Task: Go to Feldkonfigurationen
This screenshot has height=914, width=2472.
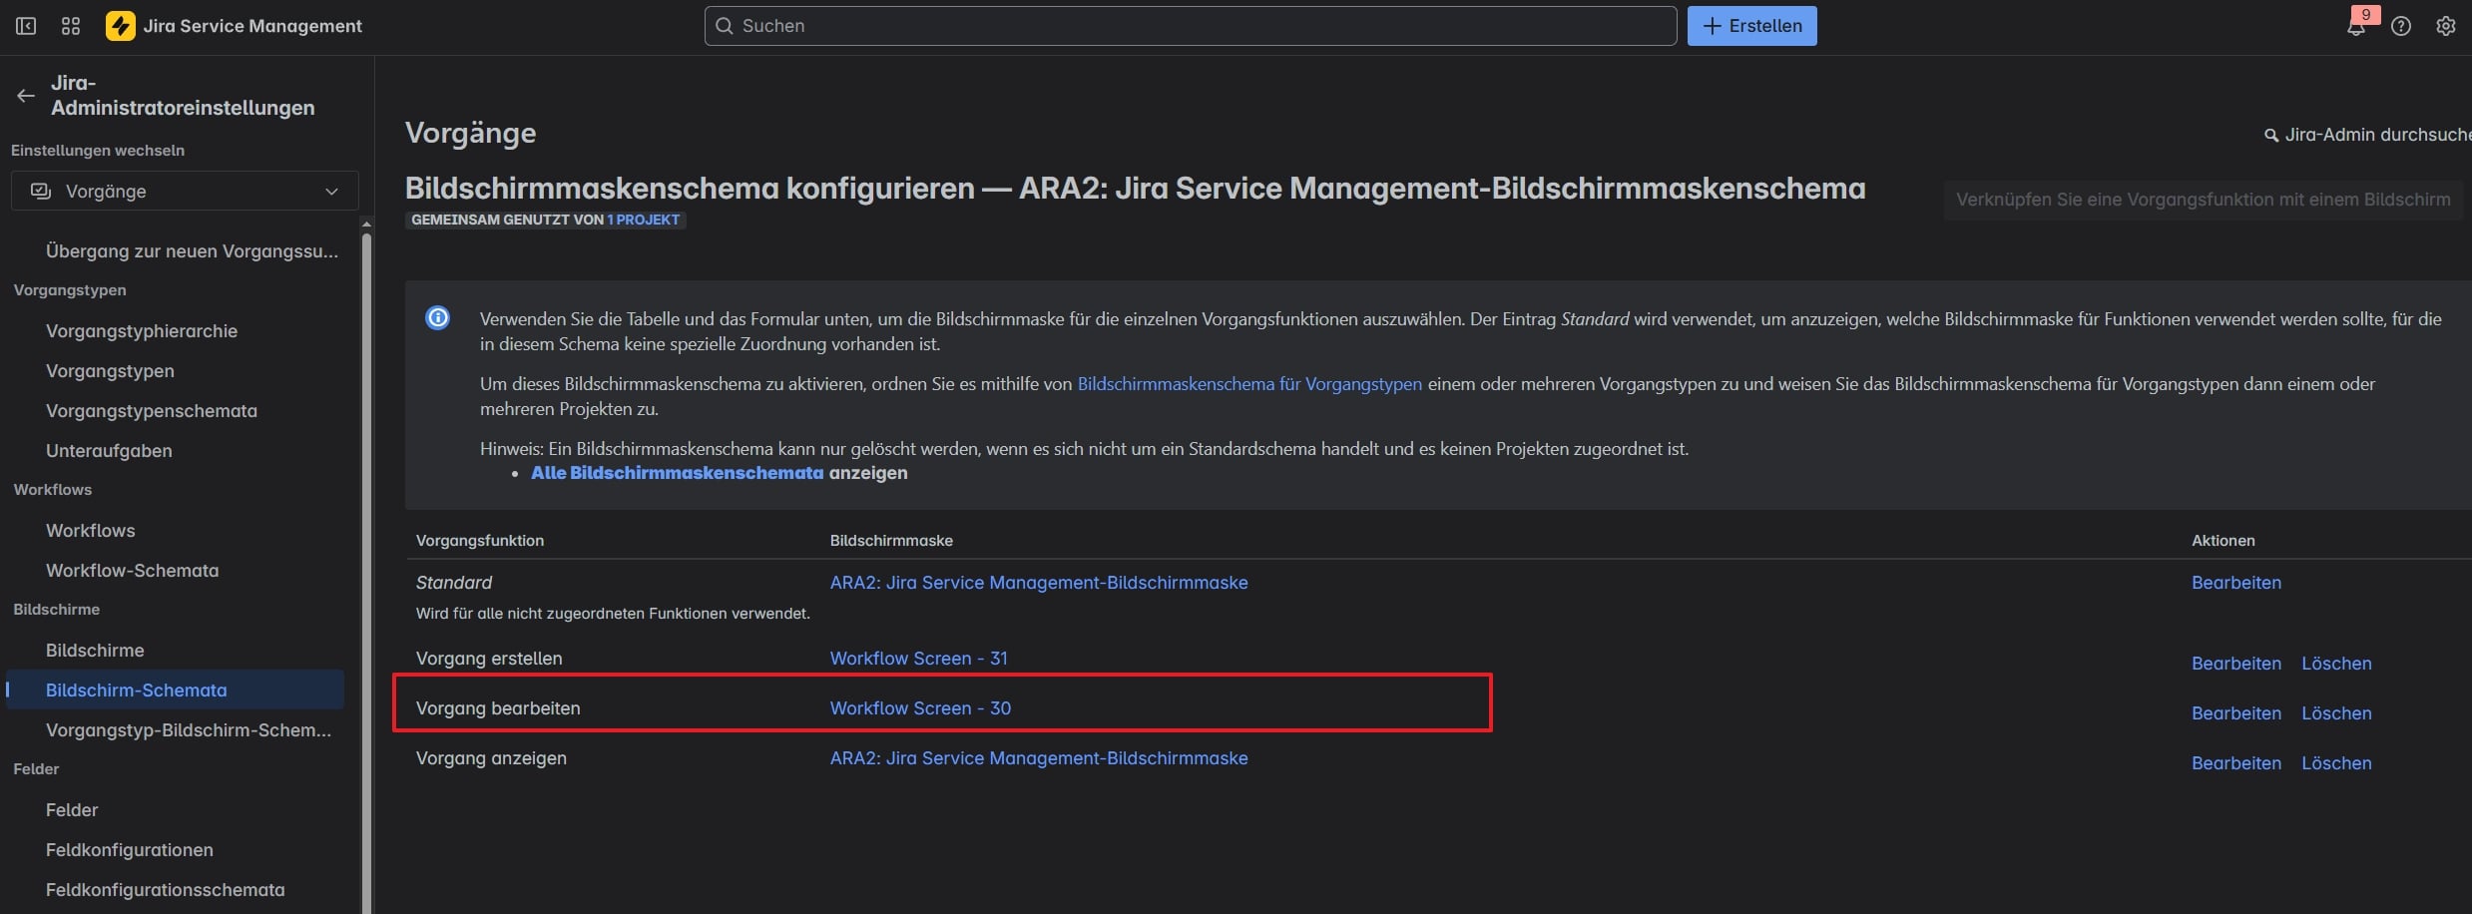Action: click(130, 850)
